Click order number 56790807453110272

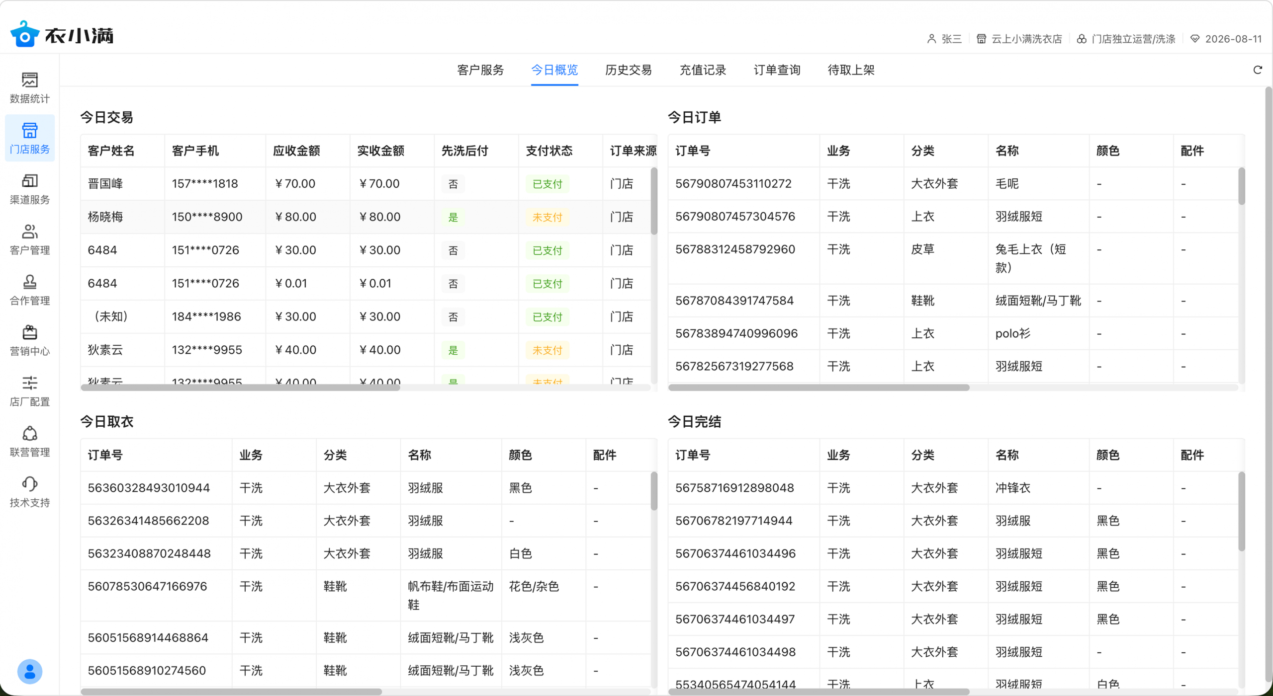[733, 184]
